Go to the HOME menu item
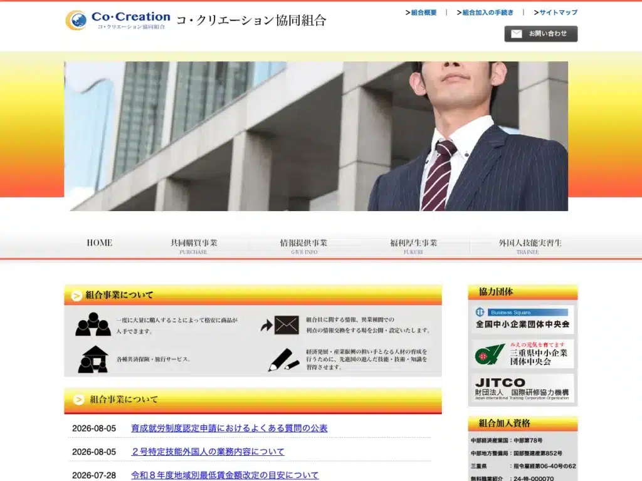 pyautogui.click(x=100, y=243)
